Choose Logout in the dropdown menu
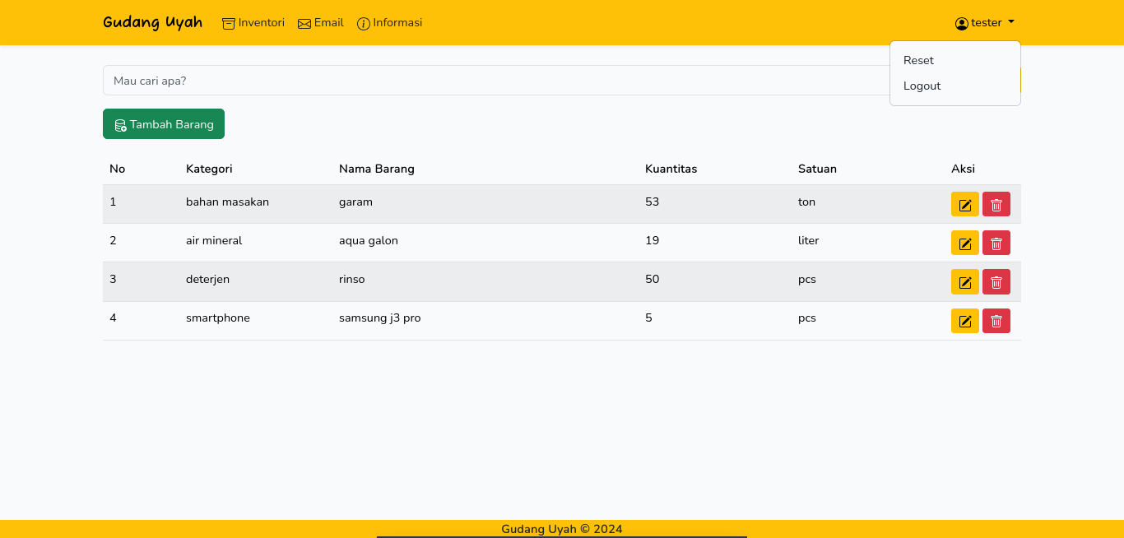 point(922,86)
